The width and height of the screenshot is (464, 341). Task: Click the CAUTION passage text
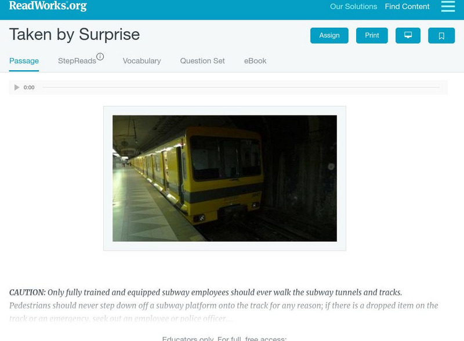(x=206, y=292)
